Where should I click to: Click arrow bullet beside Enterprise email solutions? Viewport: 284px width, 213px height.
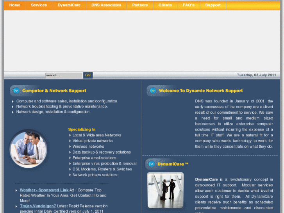coord(70,158)
